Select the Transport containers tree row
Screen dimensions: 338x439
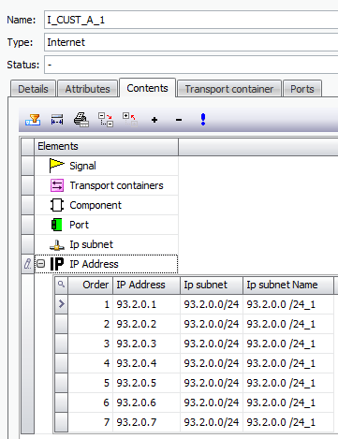coord(107,185)
